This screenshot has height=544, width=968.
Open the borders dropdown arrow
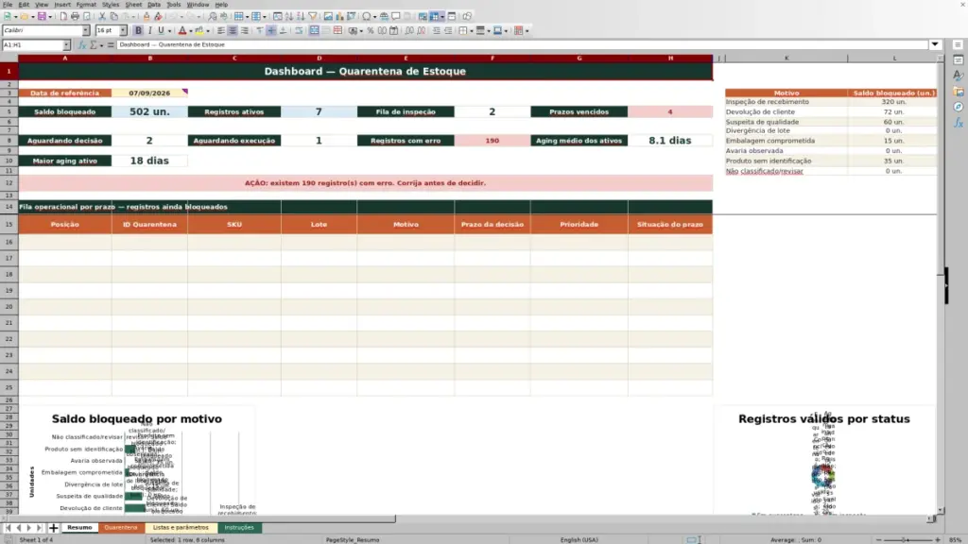(472, 31)
